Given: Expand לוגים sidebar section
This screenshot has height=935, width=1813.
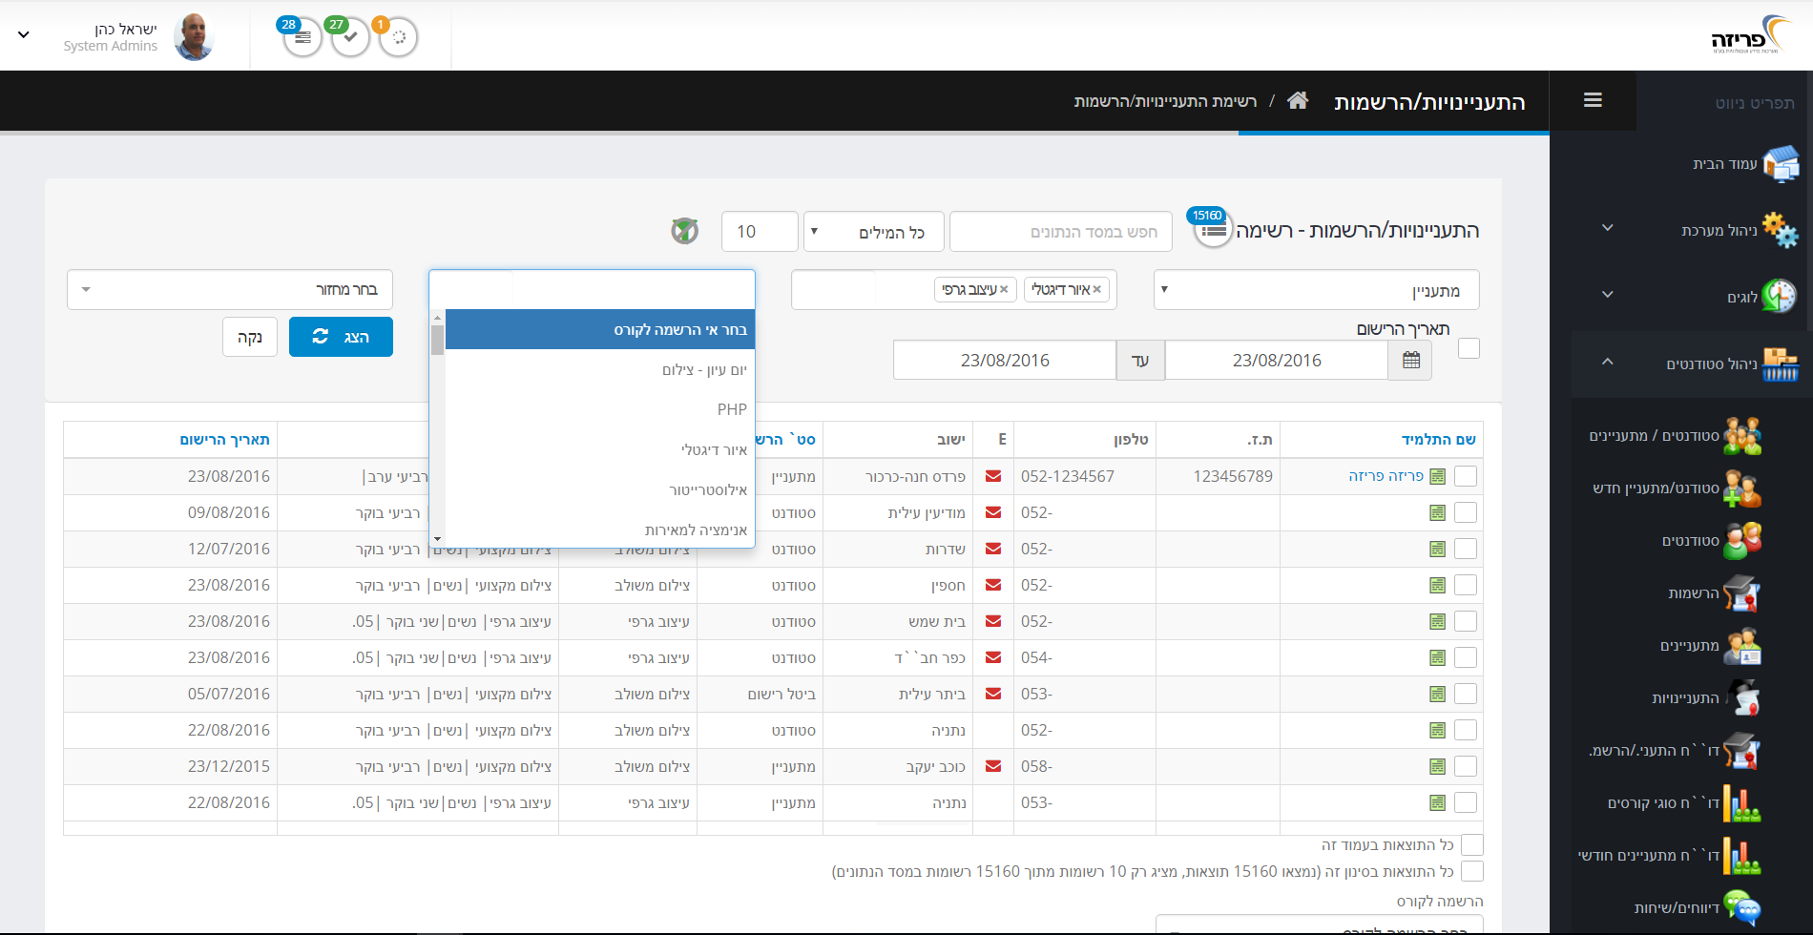Looking at the screenshot, I should pos(1608,294).
